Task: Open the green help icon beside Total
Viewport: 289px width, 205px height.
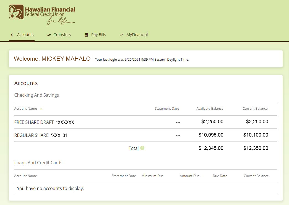Action: [142, 148]
